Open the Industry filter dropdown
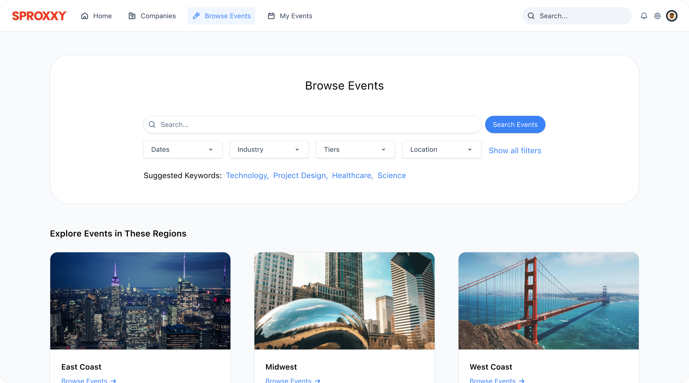The width and height of the screenshot is (689, 383). click(269, 149)
